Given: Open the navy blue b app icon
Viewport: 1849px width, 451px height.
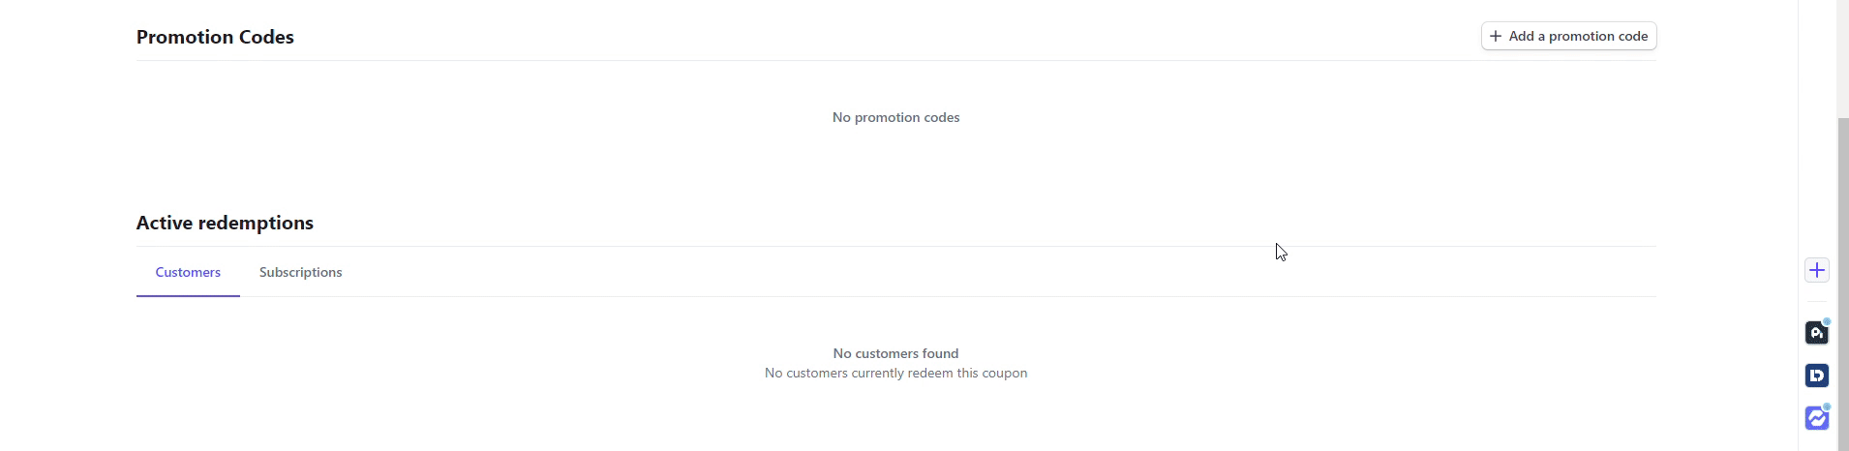Looking at the screenshot, I should coord(1817,376).
